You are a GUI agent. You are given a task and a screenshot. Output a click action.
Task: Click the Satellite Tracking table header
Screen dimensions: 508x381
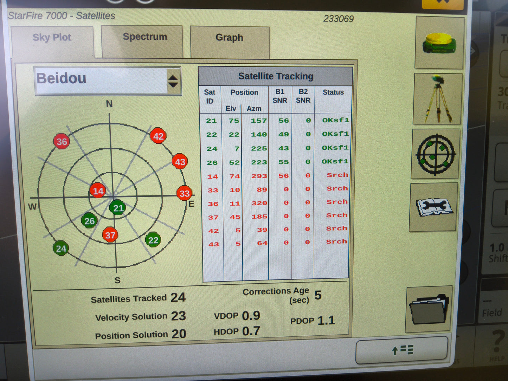coord(276,76)
